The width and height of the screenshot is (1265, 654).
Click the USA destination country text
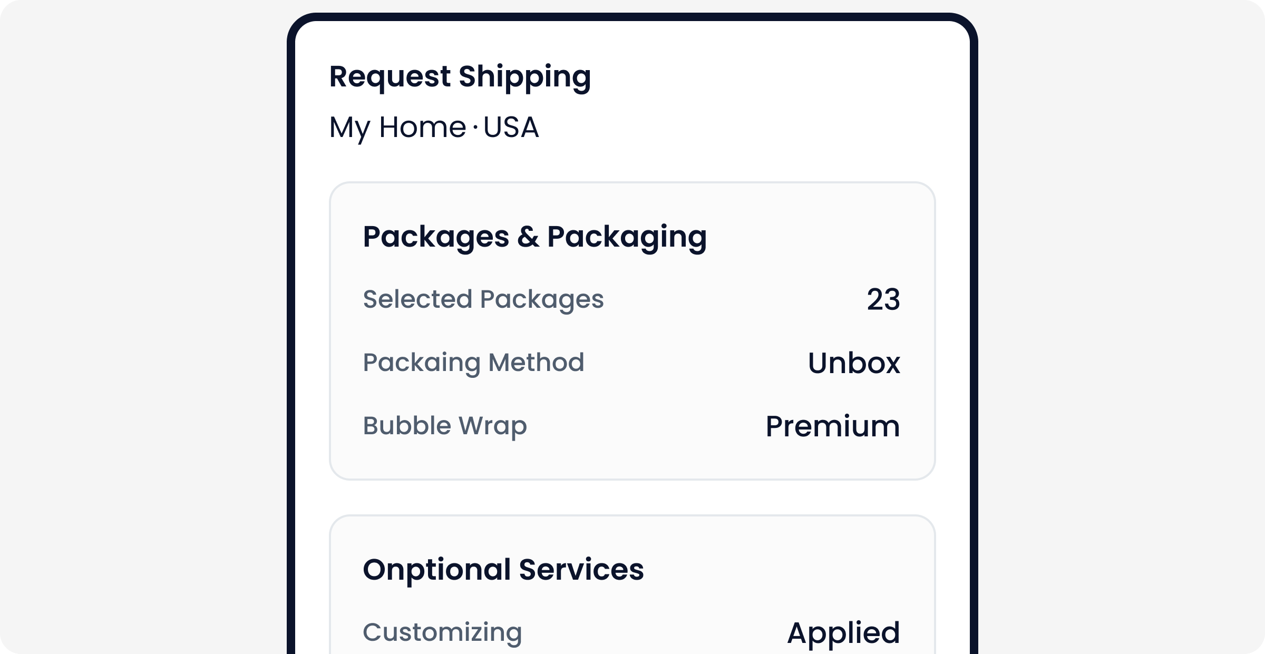[511, 128]
